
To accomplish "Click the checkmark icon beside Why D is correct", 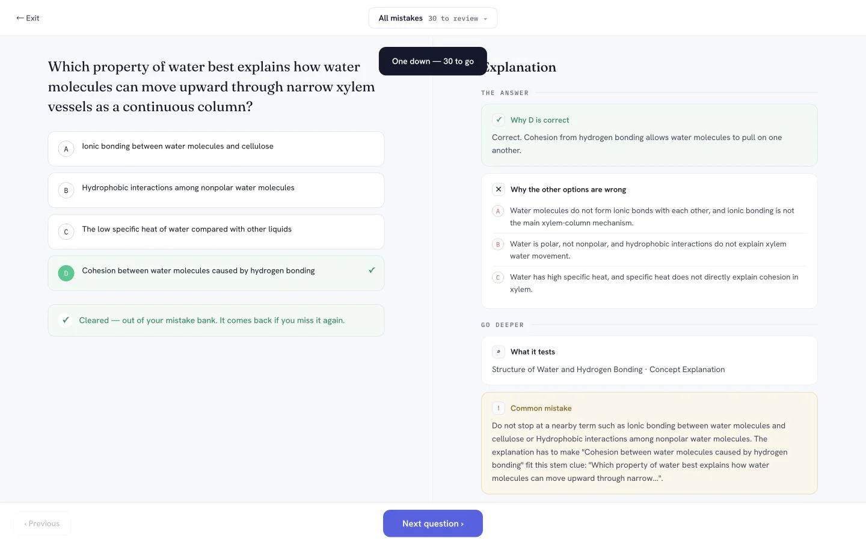I will [499, 120].
